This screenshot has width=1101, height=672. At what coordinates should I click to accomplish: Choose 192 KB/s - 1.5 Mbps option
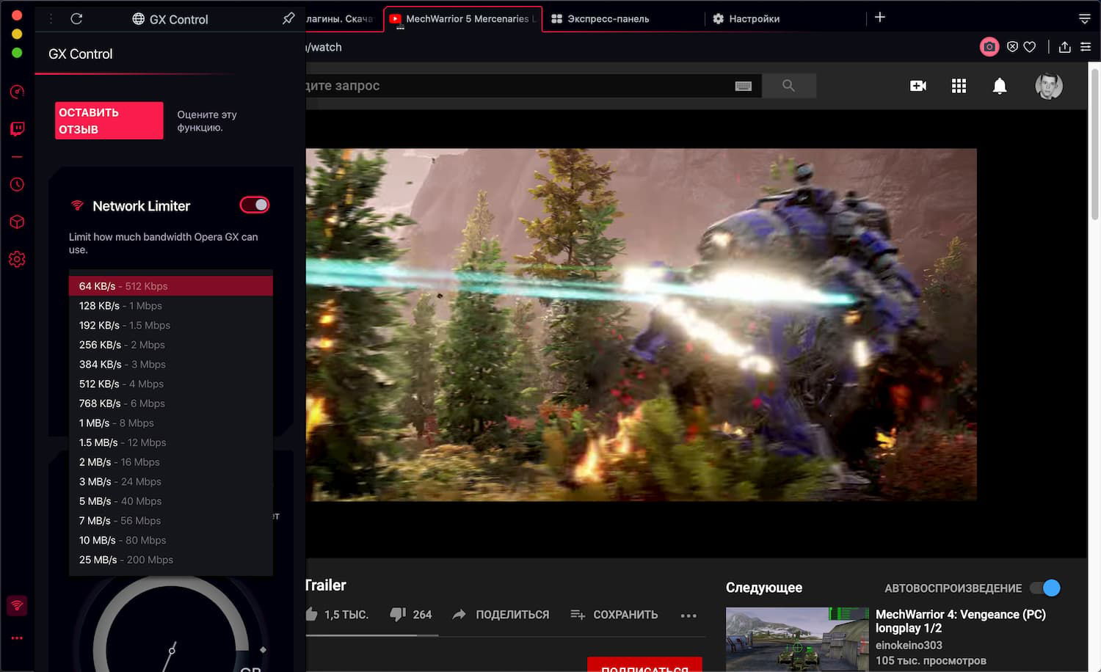tap(171, 325)
